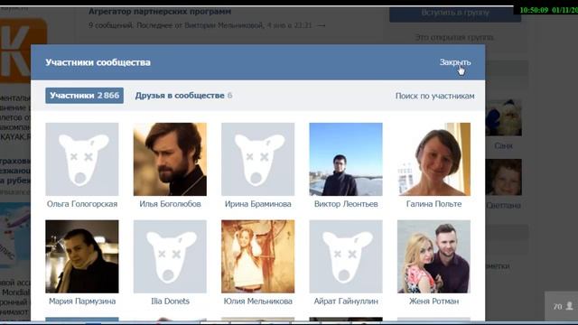Screen dimensions: 578x325
Task: Open Юлия Мельникова name link
Action: (x=258, y=301)
